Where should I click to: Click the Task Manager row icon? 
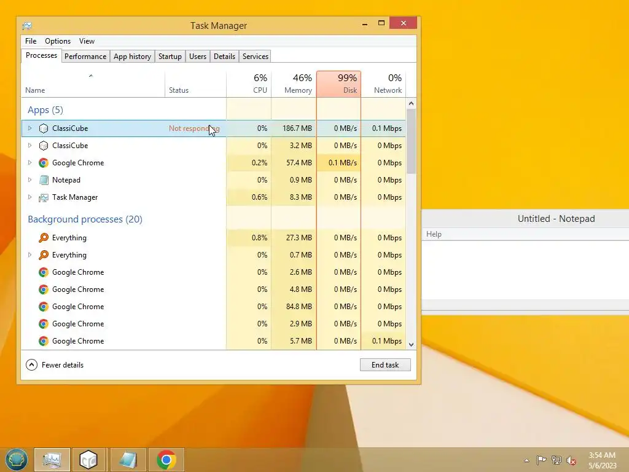point(44,197)
